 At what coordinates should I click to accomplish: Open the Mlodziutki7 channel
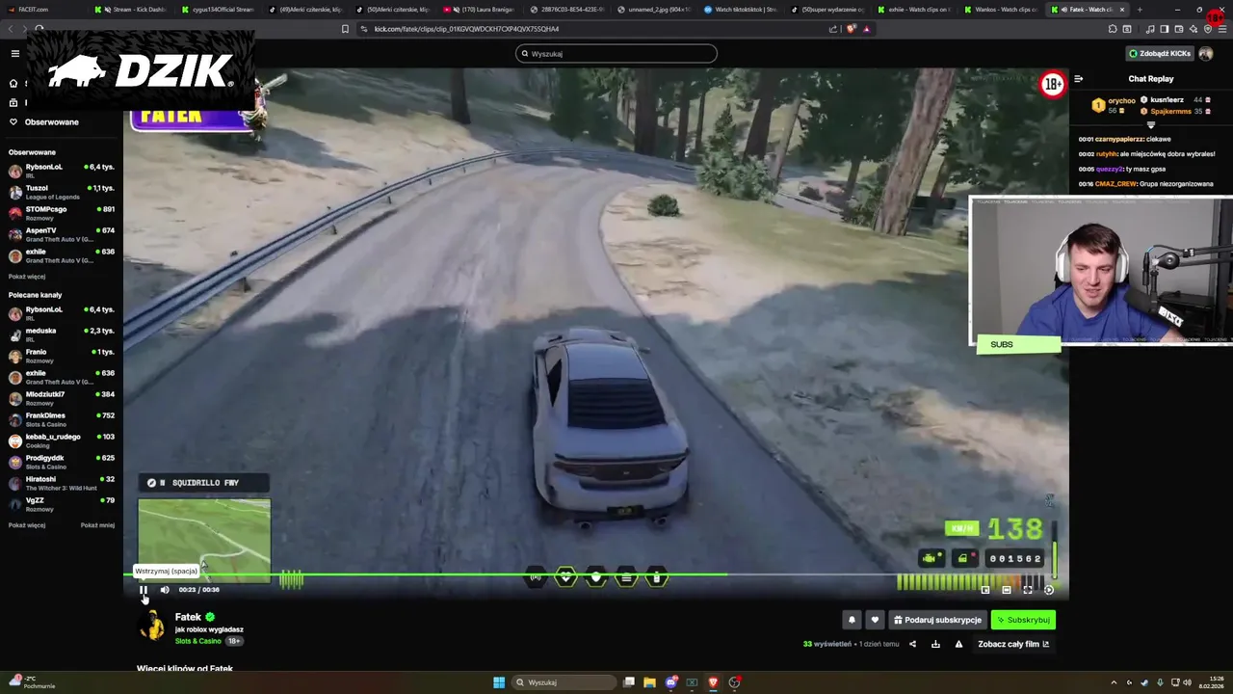62,399
